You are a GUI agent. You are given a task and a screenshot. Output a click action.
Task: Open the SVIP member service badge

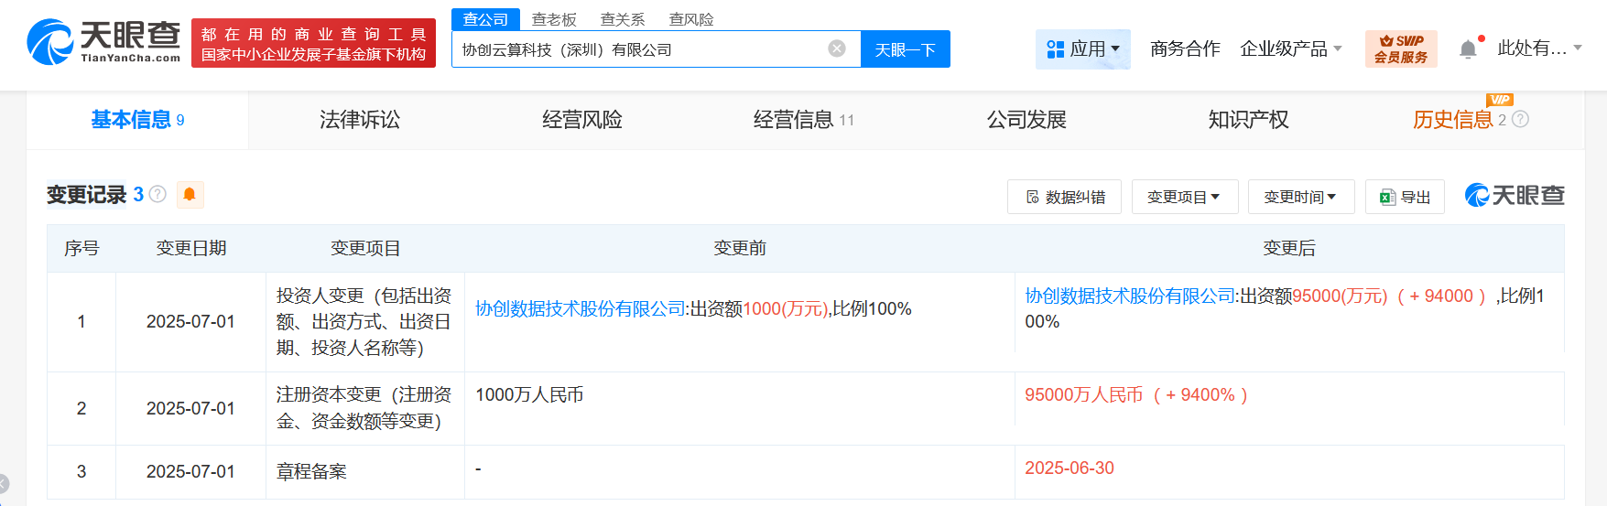[1401, 48]
